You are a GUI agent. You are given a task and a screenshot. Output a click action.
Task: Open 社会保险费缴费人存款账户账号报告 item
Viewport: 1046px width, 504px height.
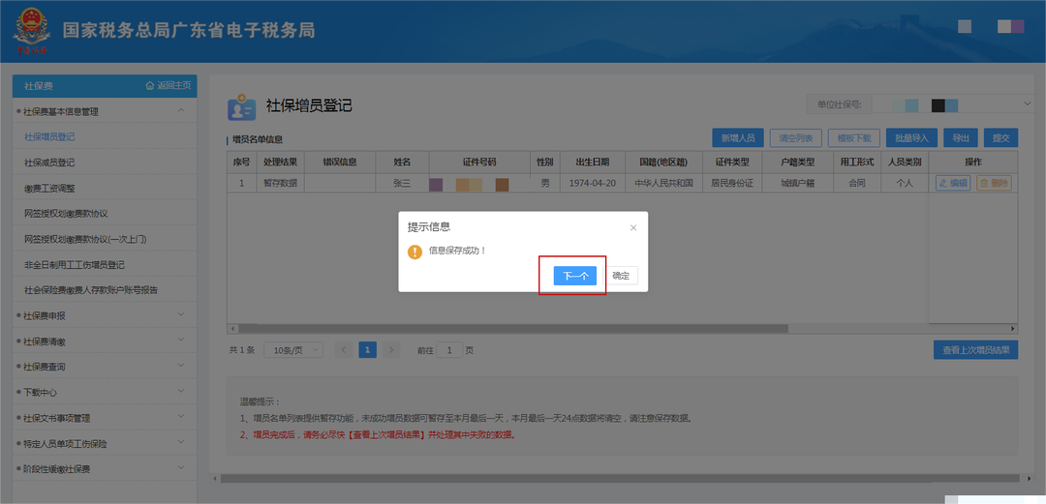[x=91, y=290]
